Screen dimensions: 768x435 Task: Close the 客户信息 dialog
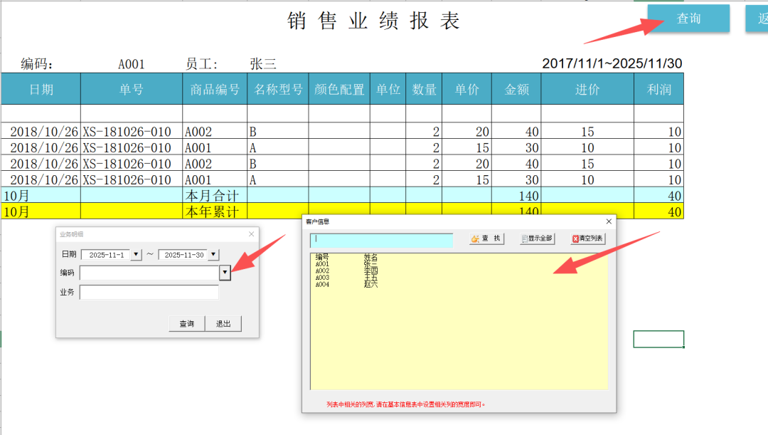point(609,221)
